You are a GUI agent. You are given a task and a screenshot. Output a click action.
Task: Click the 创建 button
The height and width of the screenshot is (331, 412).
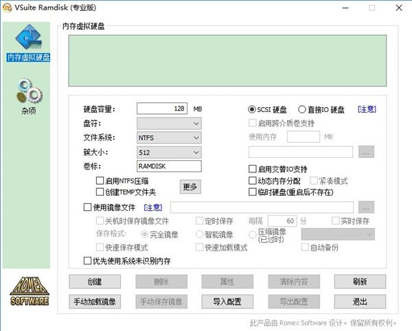click(x=95, y=282)
